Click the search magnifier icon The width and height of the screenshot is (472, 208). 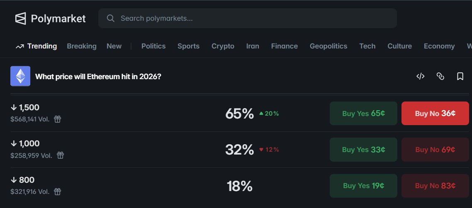click(x=110, y=18)
